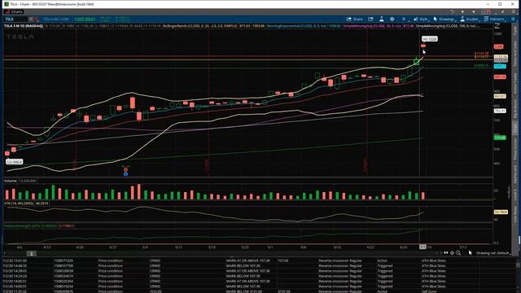
Task: Click the Volume subgraph label
Action: pyautogui.click(x=11, y=181)
